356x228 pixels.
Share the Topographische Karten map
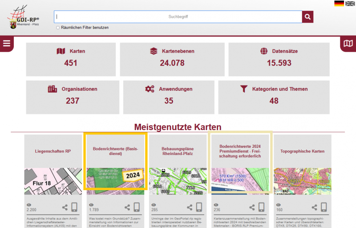pos(315,207)
